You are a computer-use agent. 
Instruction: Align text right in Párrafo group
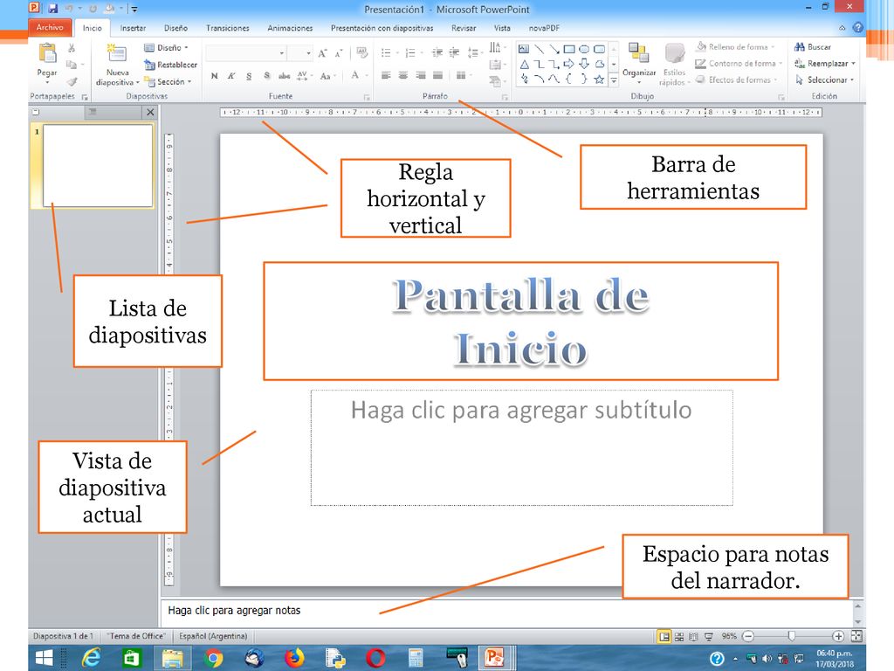421,75
